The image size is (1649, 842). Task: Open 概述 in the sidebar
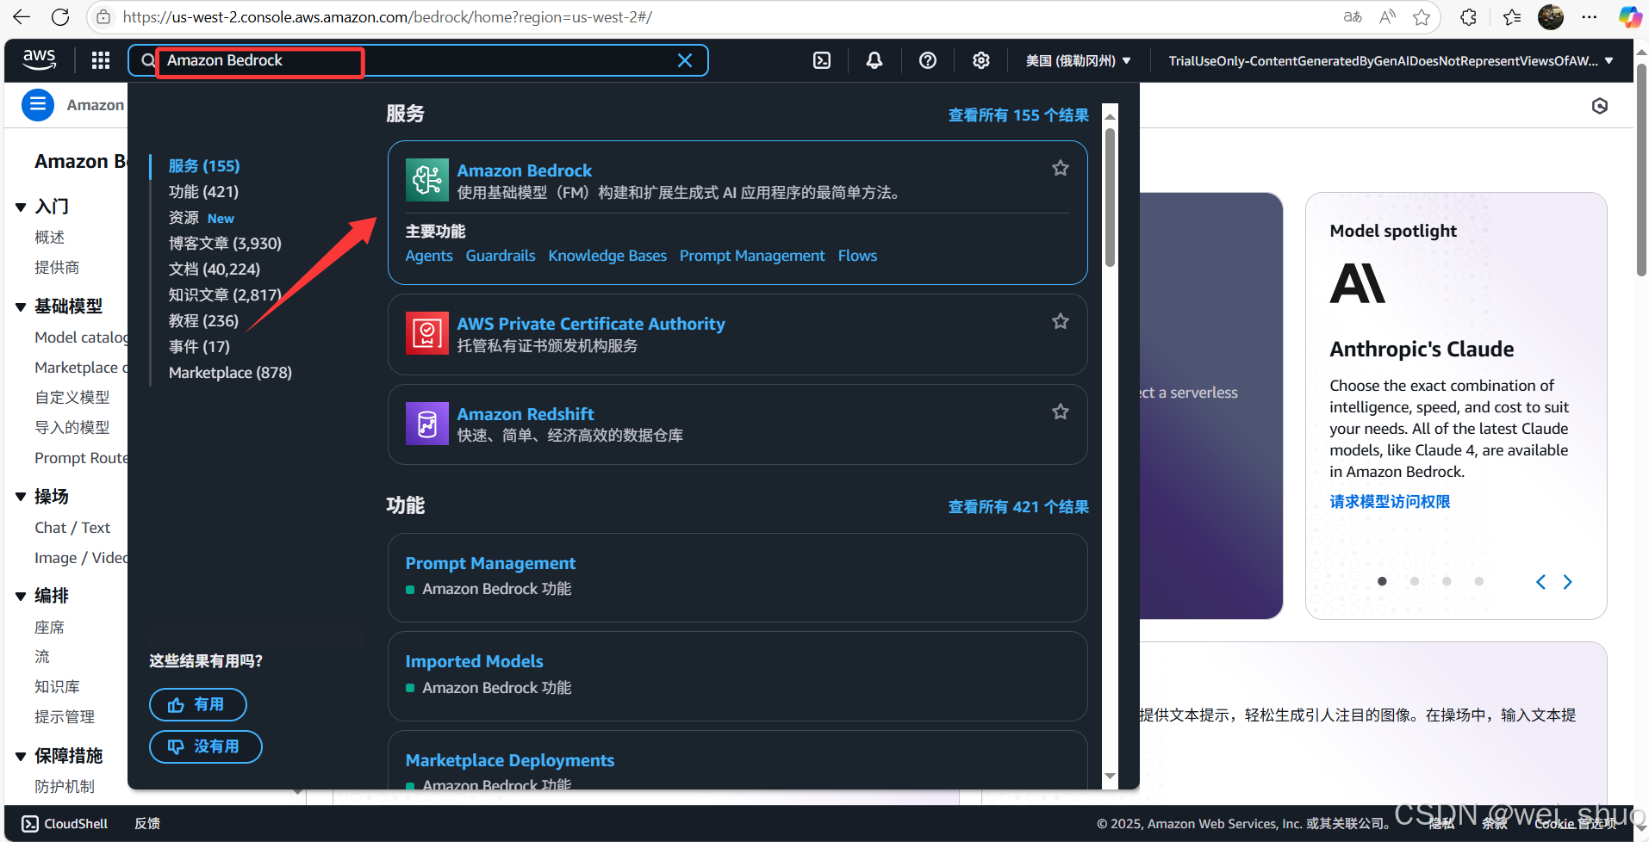[50, 237]
